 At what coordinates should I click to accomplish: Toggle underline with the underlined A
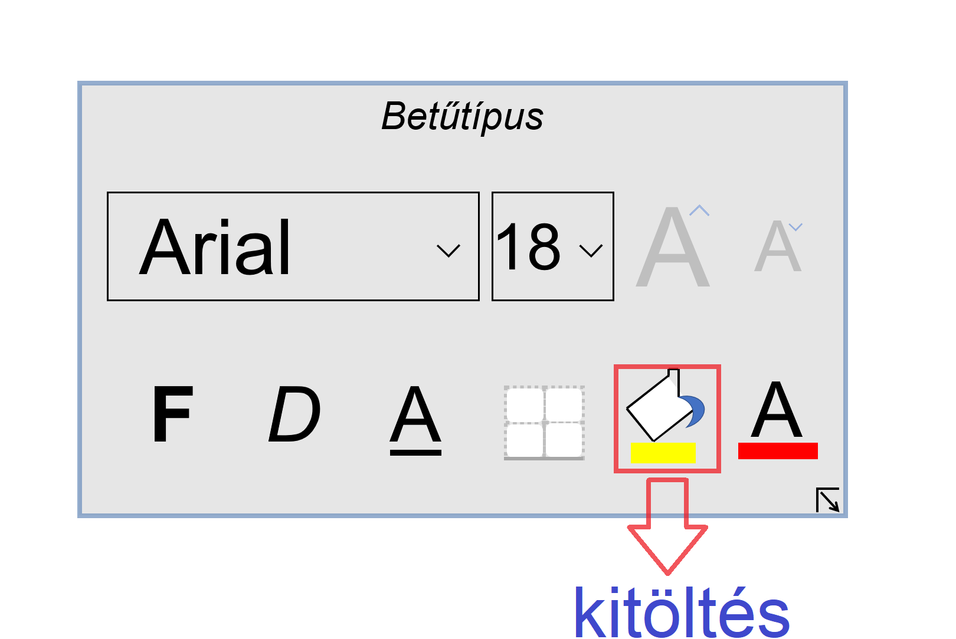pyautogui.click(x=415, y=420)
